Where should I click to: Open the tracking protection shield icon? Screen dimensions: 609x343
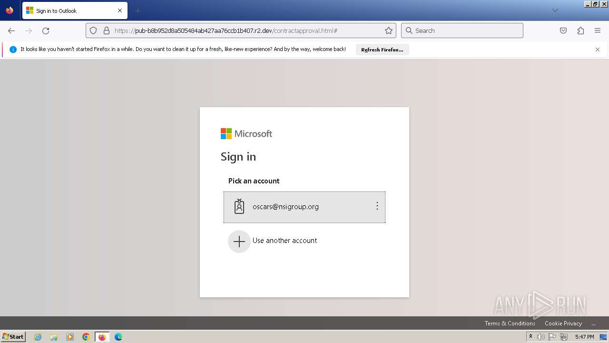(x=93, y=30)
